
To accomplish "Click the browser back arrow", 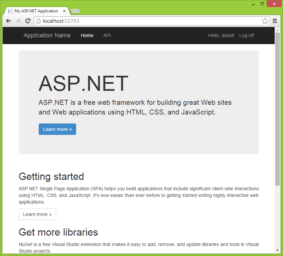I will tap(8, 21).
